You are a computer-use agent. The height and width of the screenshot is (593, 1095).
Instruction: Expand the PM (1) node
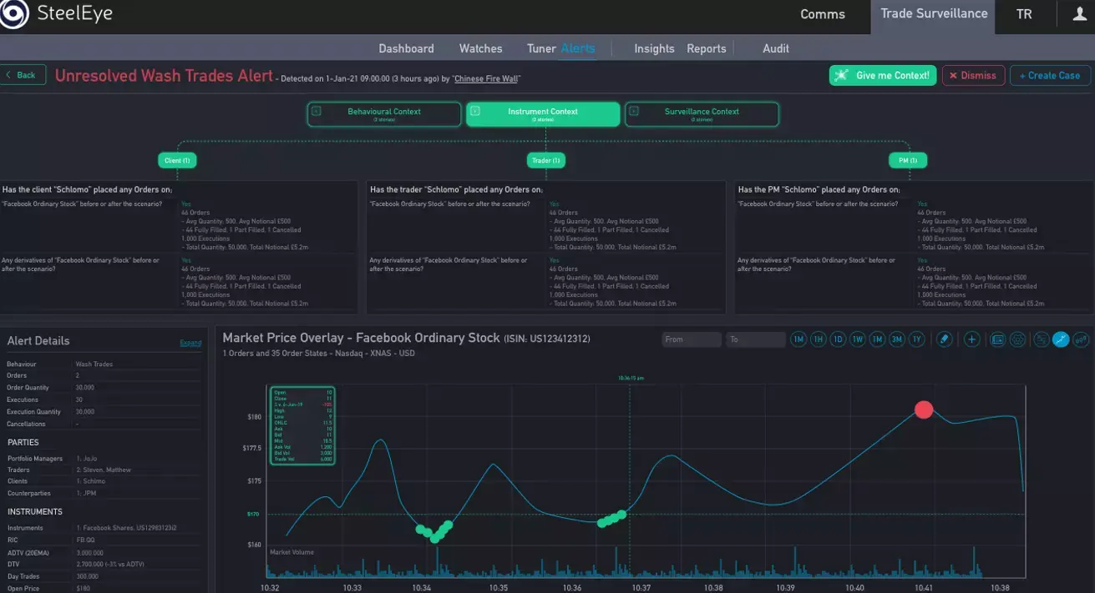tap(908, 160)
